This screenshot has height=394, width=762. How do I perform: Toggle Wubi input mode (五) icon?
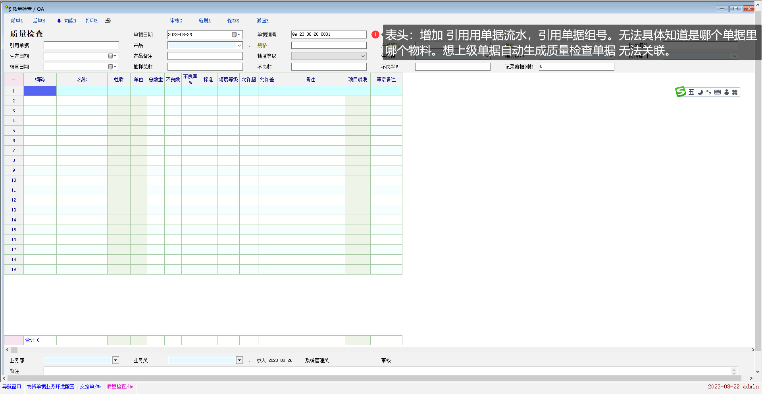pos(691,92)
